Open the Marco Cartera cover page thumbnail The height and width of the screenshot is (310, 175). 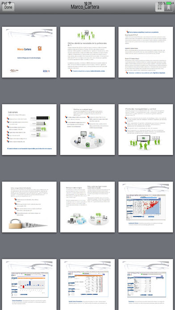pyautogui.click(x=29, y=52)
